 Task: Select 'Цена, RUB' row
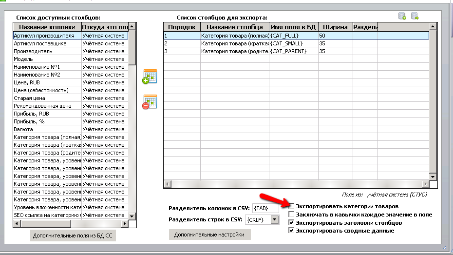tap(71, 82)
